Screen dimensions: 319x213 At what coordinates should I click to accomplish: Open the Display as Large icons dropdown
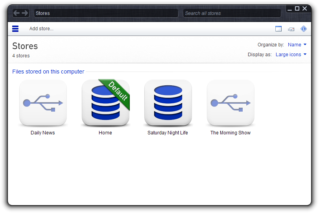coord(291,55)
